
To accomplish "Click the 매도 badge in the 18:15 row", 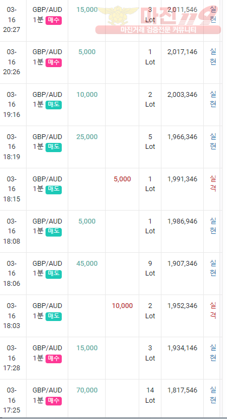I will click(x=54, y=189).
